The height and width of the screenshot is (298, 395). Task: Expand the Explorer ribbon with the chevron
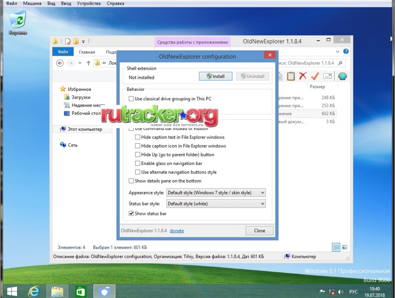pyautogui.click(x=338, y=51)
